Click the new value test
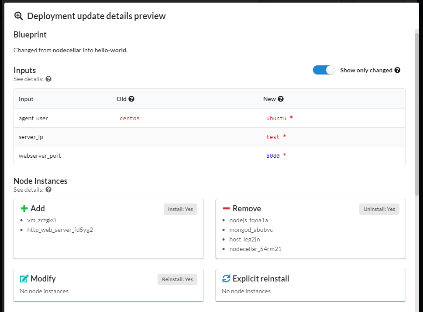423x312 pixels. tap(273, 137)
